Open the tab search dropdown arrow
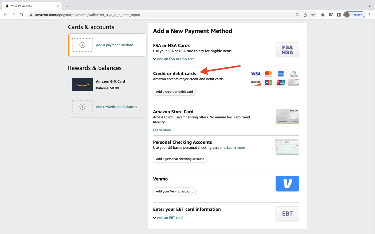 point(370,6)
